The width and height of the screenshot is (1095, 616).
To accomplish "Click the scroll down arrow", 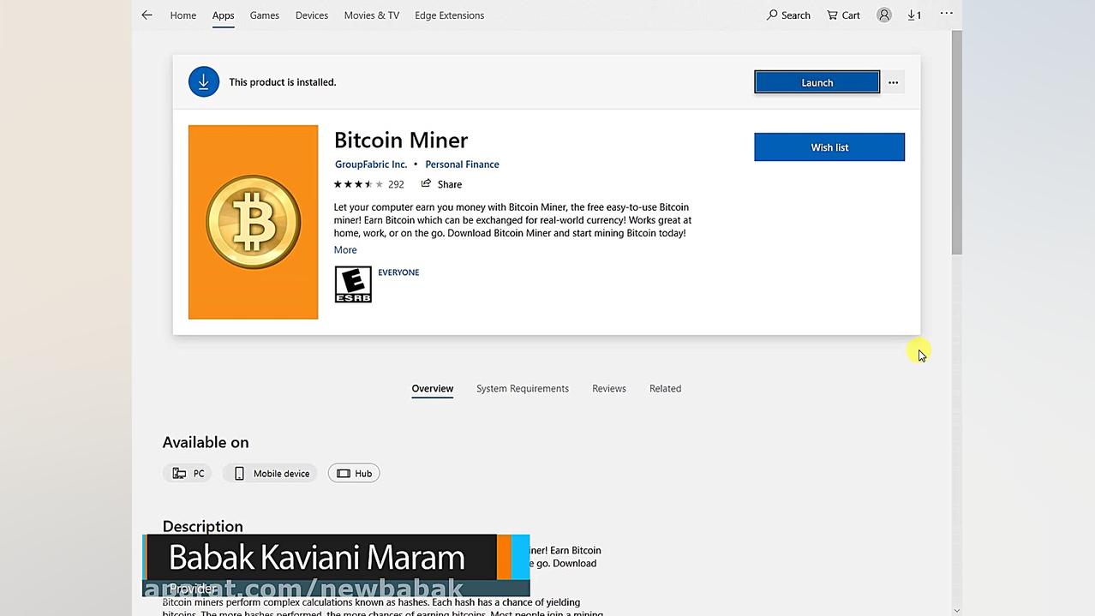I will pos(957,610).
